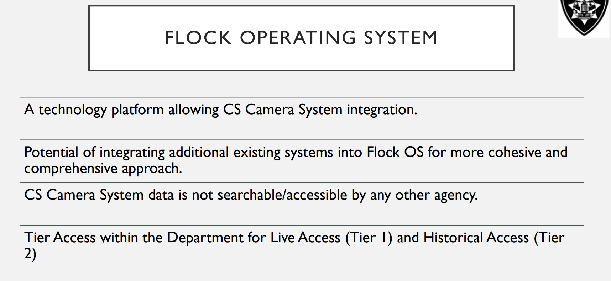Click the word SYSTEM in the title
The height and width of the screenshot is (281, 611).
coord(401,38)
